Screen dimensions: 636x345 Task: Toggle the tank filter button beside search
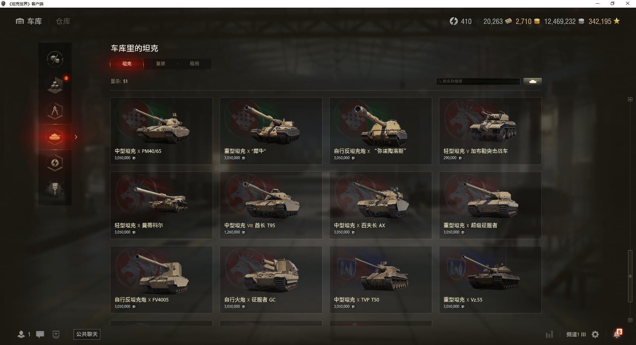coord(533,81)
